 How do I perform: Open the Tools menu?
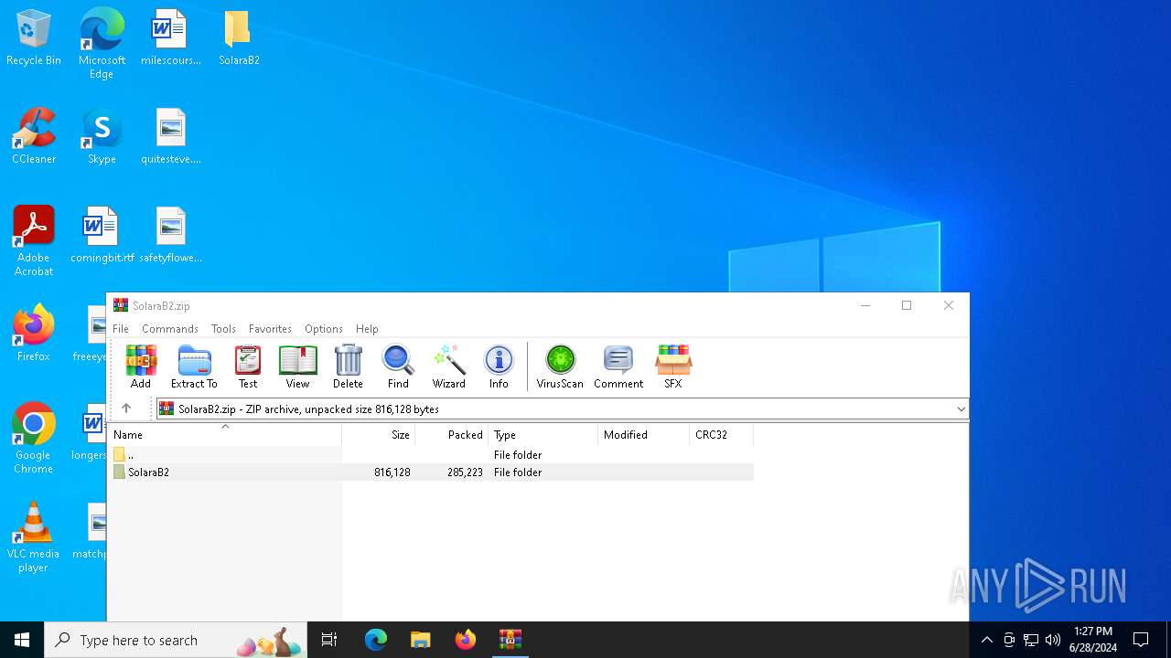click(223, 329)
